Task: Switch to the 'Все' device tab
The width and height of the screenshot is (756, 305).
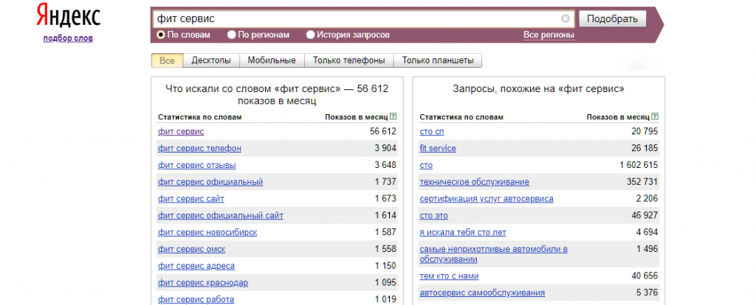Action: tap(167, 60)
